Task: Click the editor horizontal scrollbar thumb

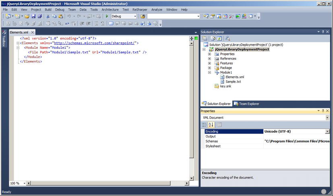Action: click(101, 183)
